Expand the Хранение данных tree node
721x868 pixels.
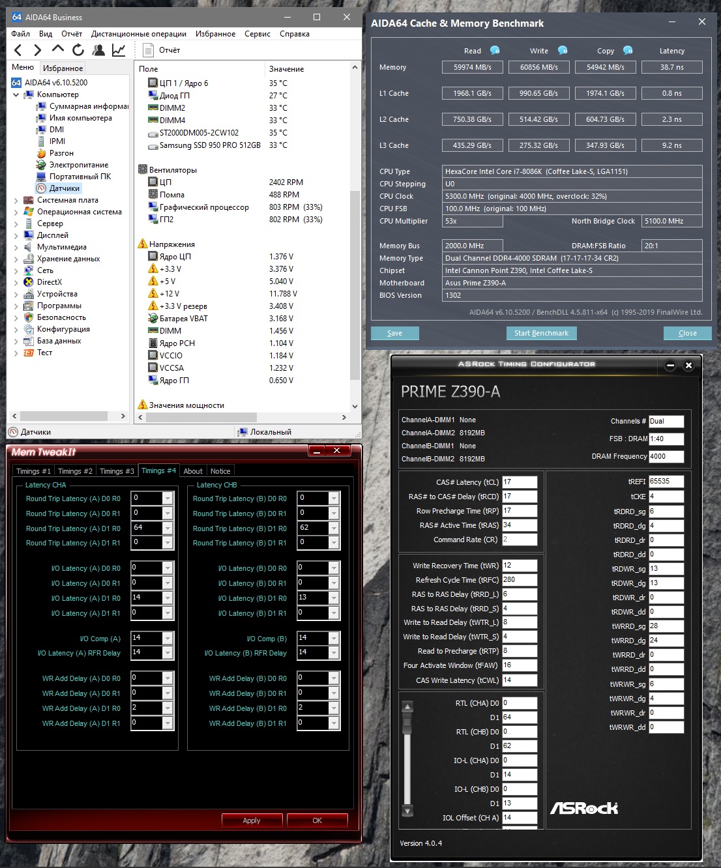click(x=16, y=259)
